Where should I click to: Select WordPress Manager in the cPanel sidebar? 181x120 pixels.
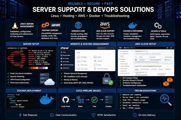(x=67, y=65)
